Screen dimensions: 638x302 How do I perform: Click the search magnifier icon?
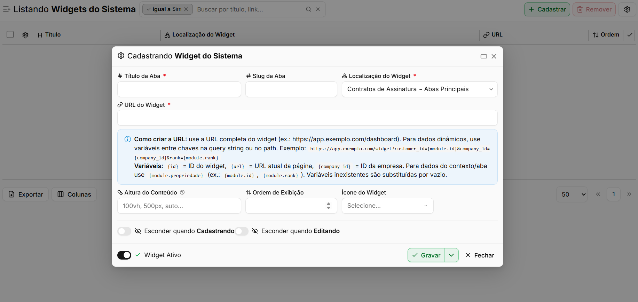click(308, 9)
